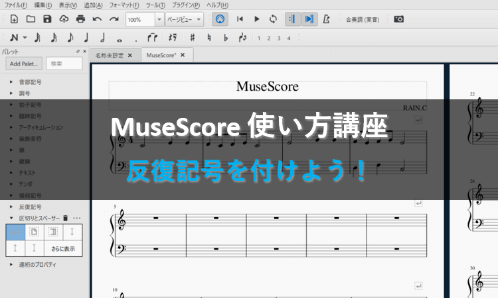Delete 区切りとスペーサー palette with trash icon
Viewport: 498px width, 298px height.
(x=66, y=218)
